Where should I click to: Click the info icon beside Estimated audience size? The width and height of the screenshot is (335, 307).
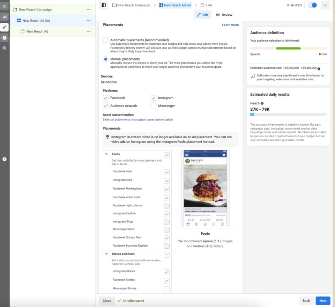319,68
